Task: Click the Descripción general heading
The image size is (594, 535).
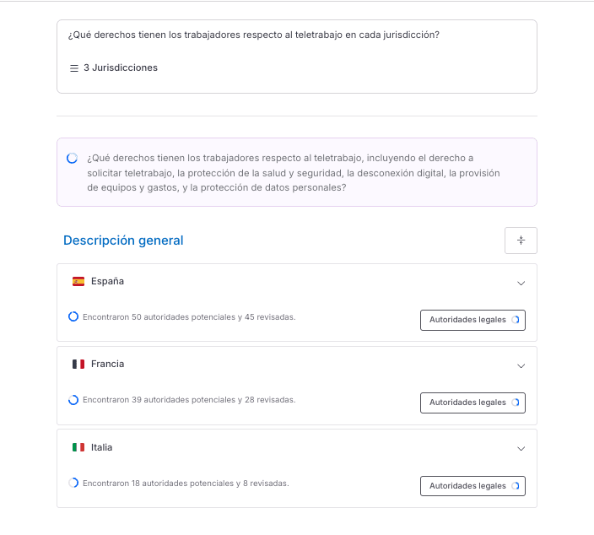Action: pyautogui.click(x=123, y=240)
